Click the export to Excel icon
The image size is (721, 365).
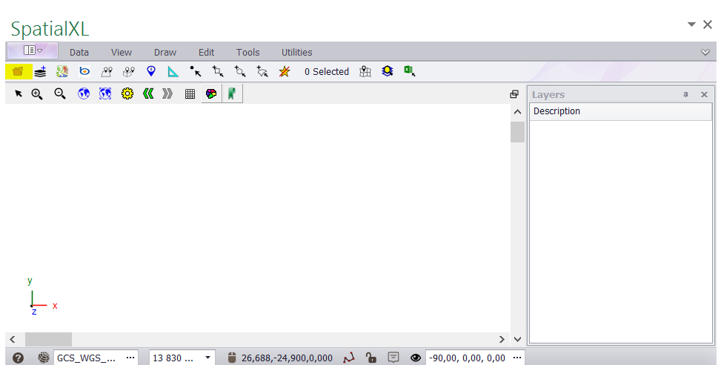409,72
